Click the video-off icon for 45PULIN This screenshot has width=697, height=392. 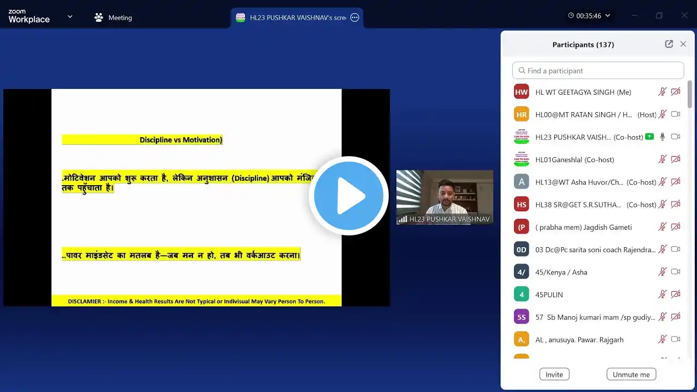click(x=676, y=295)
